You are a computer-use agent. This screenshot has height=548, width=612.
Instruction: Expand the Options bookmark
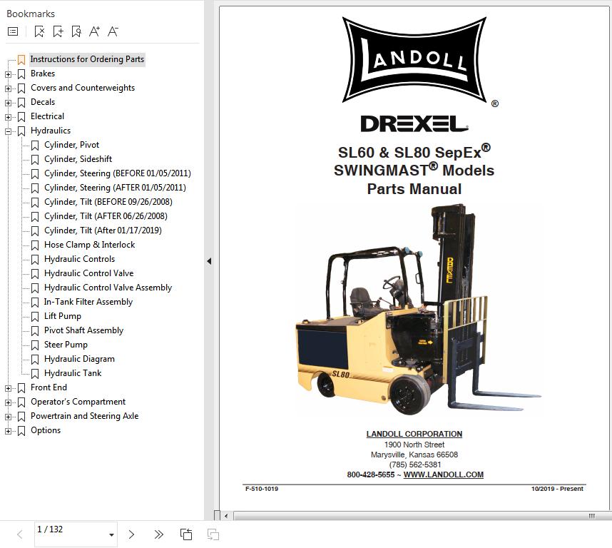pyautogui.click(x=8, y=431)
